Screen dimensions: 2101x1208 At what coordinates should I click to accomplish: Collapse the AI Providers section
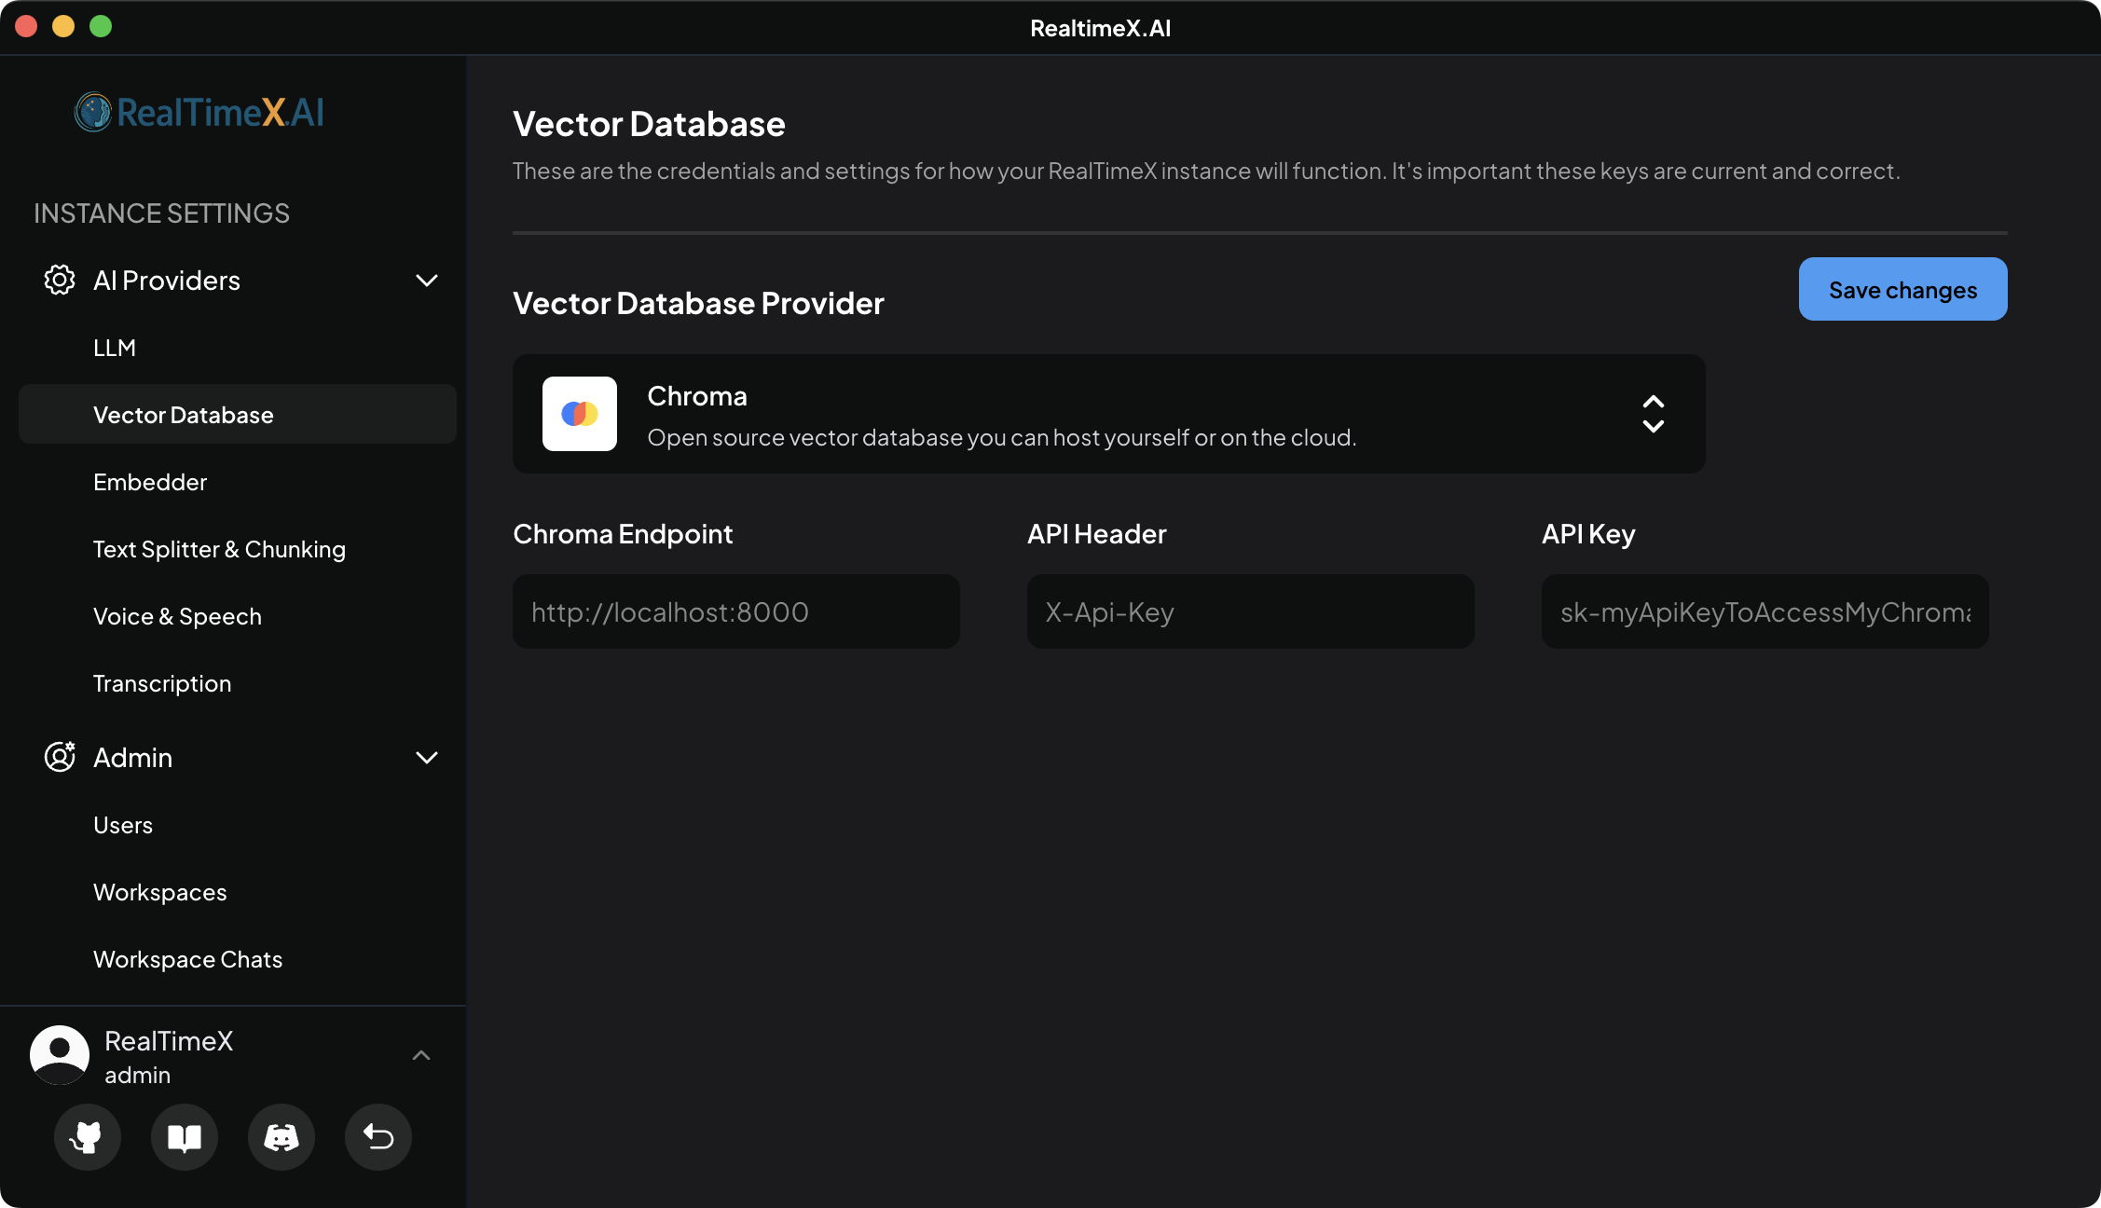[x=427, y=280]
